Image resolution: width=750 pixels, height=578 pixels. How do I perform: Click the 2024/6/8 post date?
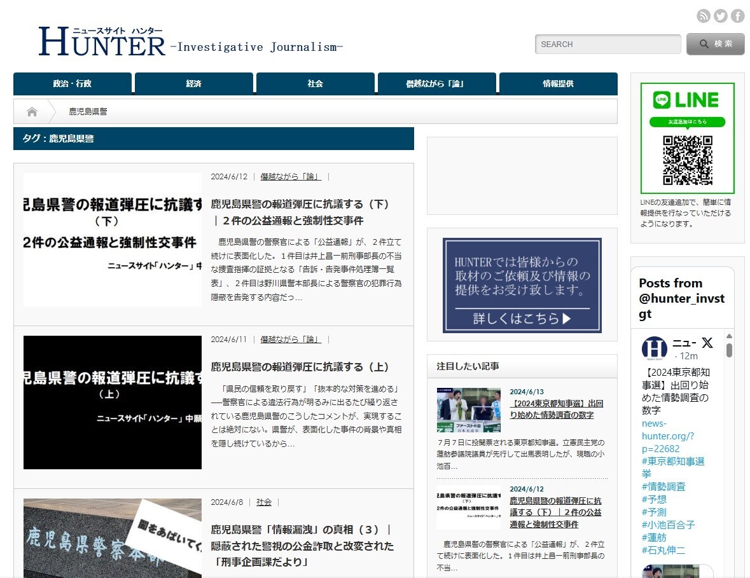(x=226, y=502)
